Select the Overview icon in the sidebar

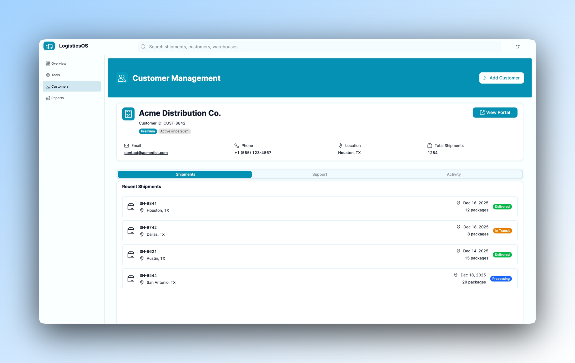point(48,63)
